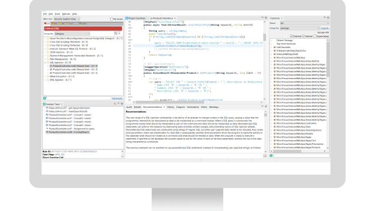The image size is (375, 211).
Task: Click the Legend link in Functions panel
Action: [x=325, y=28]
